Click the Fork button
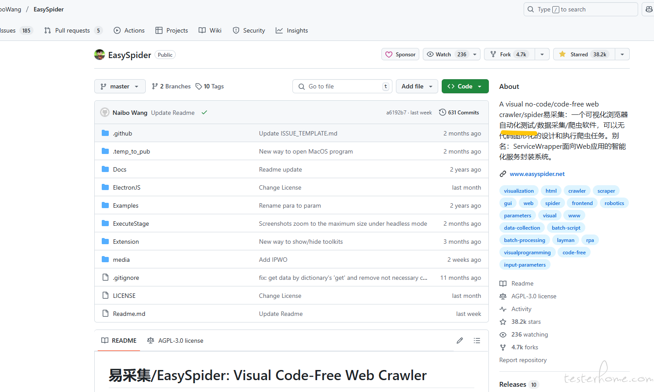Viewport: 654px width, 392px height. point(510,55)
